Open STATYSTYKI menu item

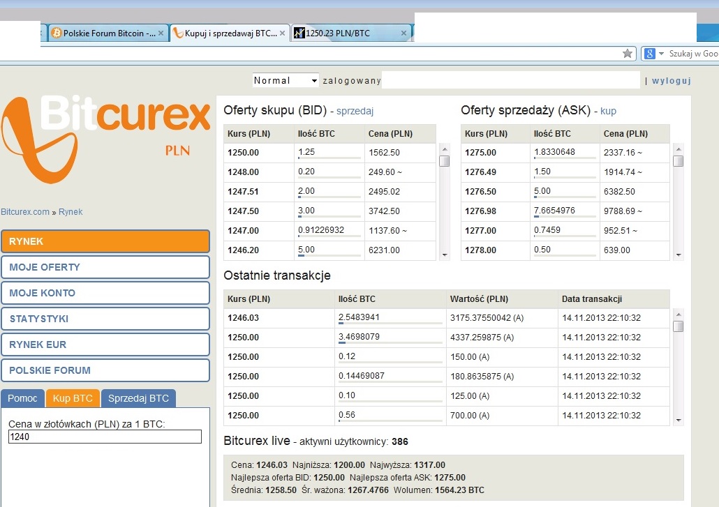[x=105, y=319]
